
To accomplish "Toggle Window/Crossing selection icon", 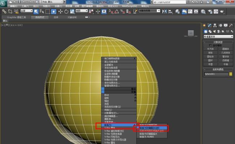I will pos(53,12).
